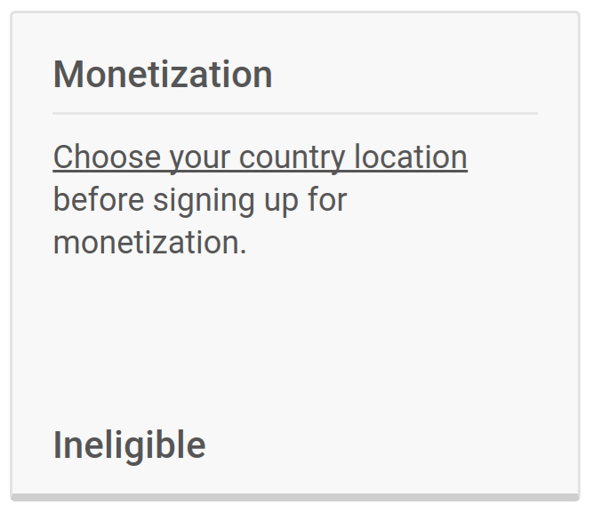Screen dimensions: 594x513
Task: Click the blank space right of Ineligible
Action: point(391,445)
